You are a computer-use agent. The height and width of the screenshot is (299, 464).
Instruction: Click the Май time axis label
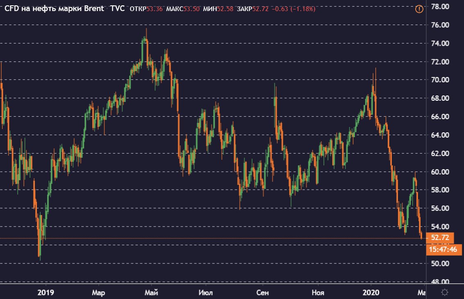tap(151, 292)
